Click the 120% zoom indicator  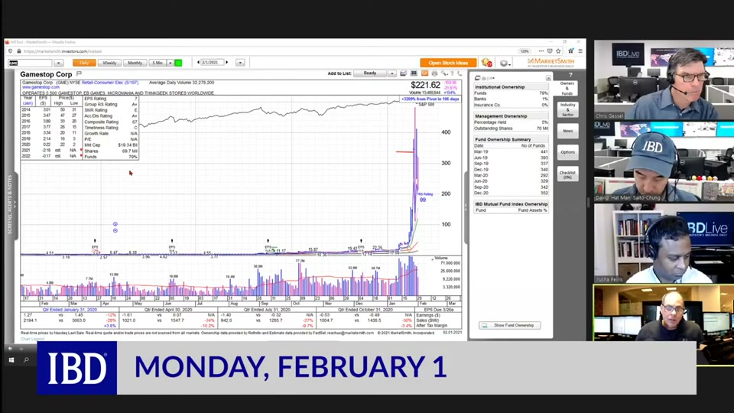525,51
